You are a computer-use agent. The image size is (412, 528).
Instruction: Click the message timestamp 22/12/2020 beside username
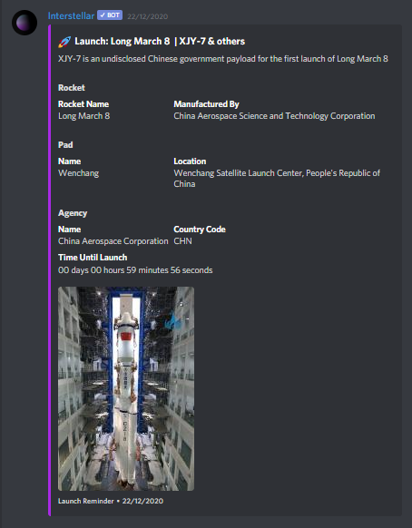pyautogui.click(x=148, y=16)
